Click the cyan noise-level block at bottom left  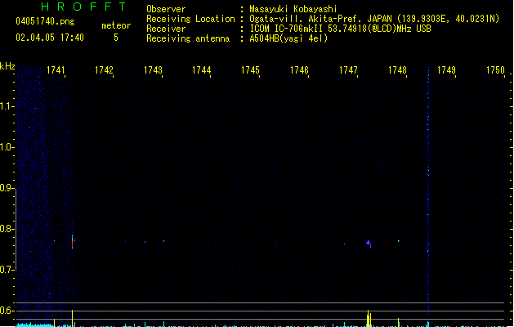(x=35, y=325)
